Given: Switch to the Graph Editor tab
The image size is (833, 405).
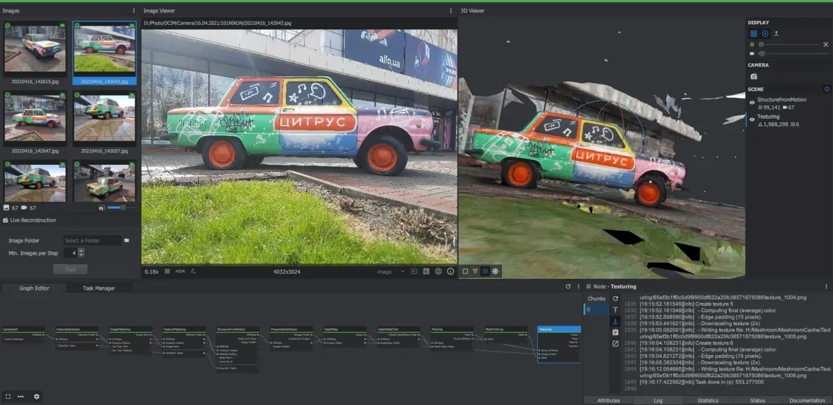Looking at the screenshot, I should coord(34,288).
